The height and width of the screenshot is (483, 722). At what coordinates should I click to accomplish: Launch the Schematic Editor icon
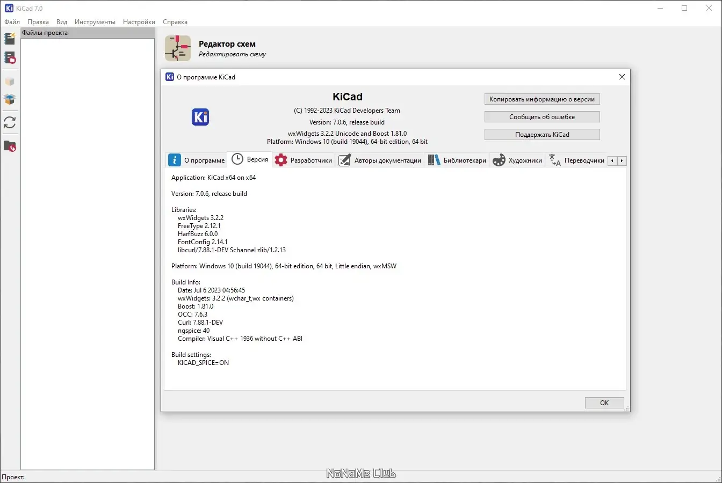[x=178, y=48]
